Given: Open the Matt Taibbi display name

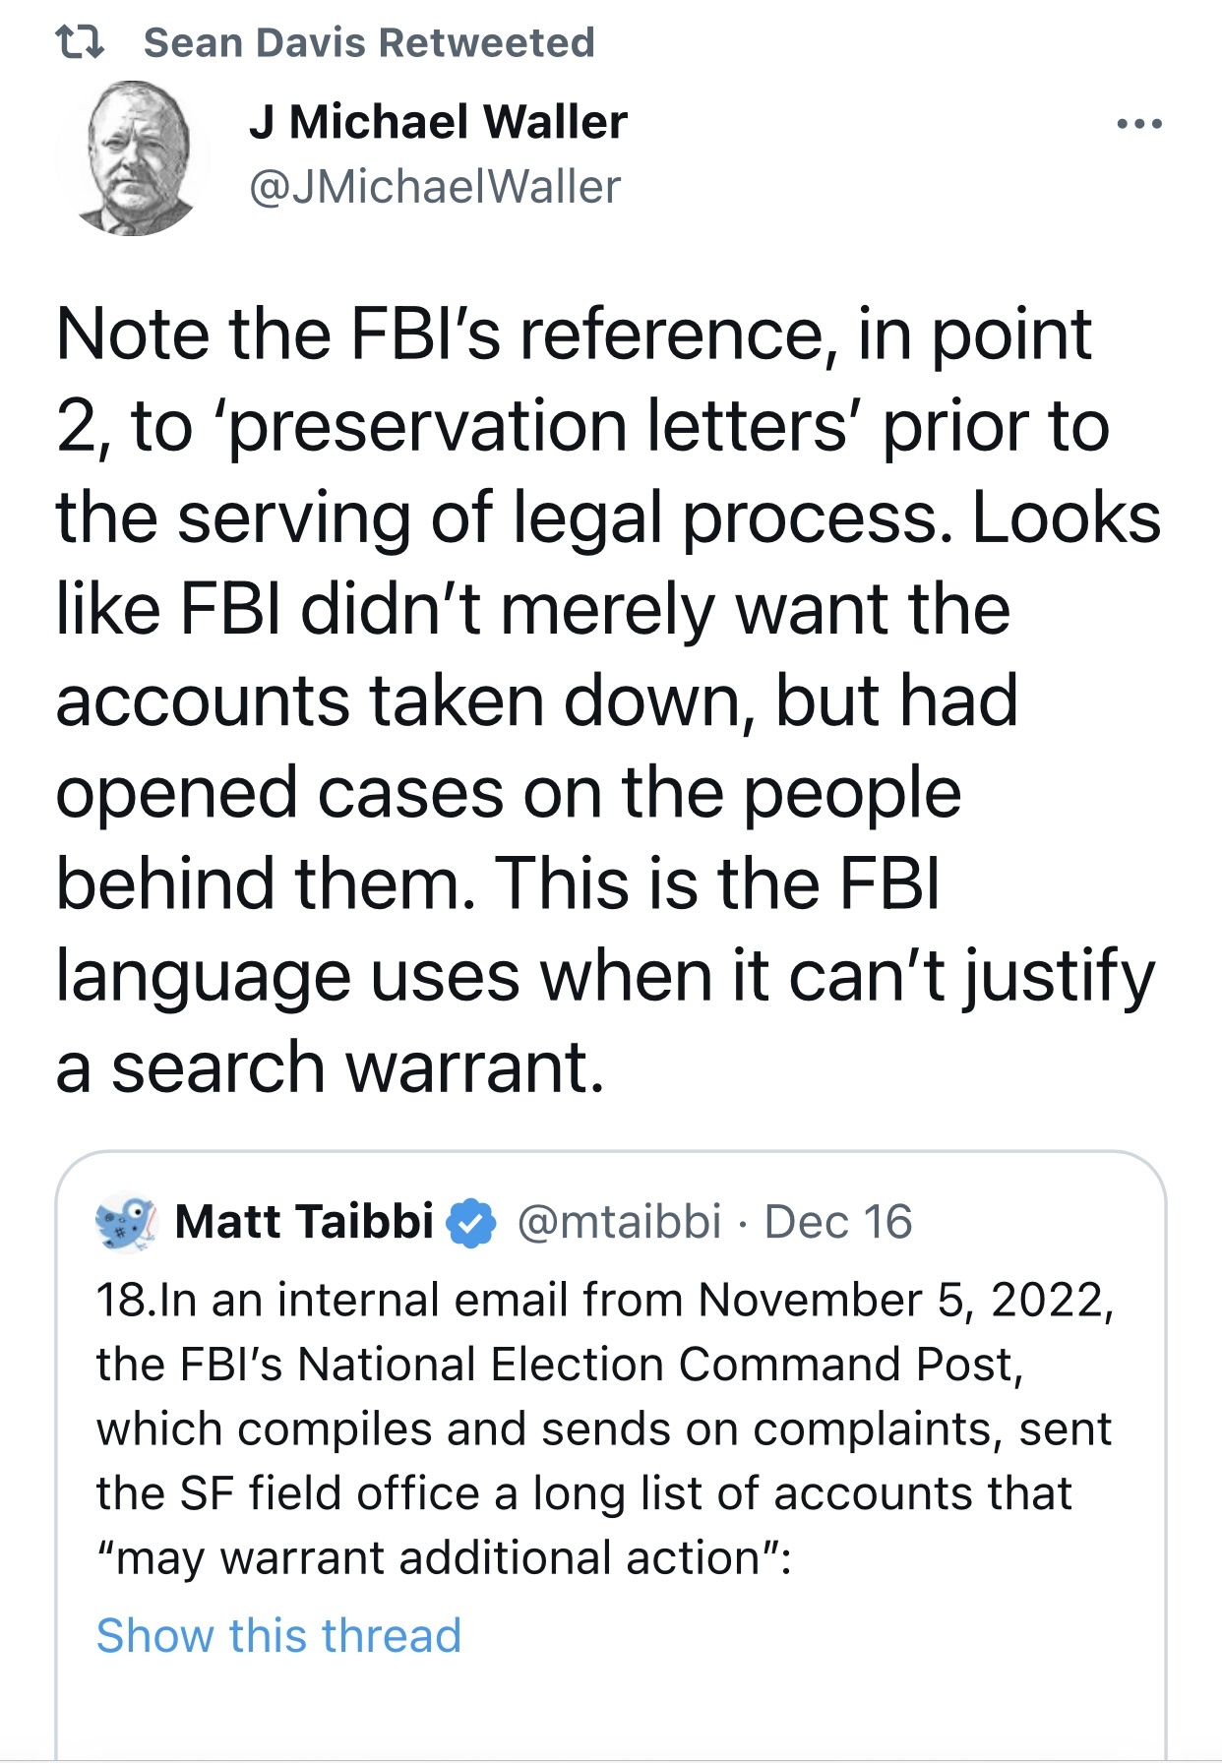Looking at the screenshot, I should coord(304,1221).
